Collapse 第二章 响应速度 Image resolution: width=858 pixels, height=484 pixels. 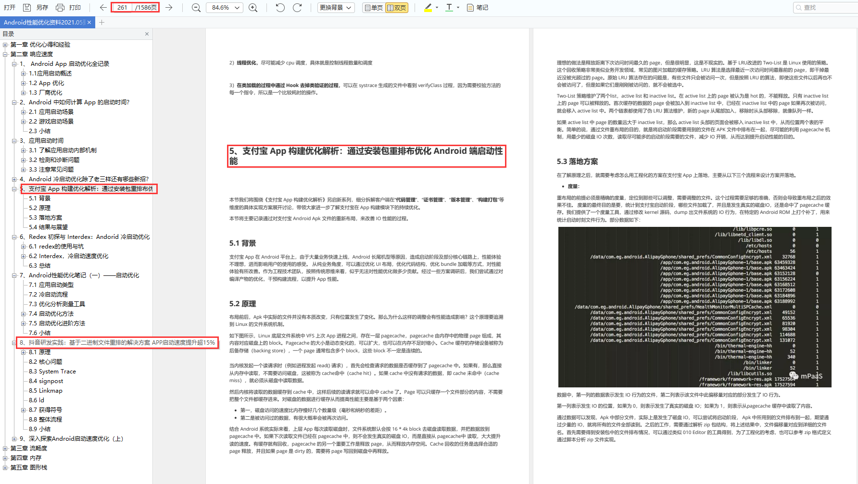point(5,54)
